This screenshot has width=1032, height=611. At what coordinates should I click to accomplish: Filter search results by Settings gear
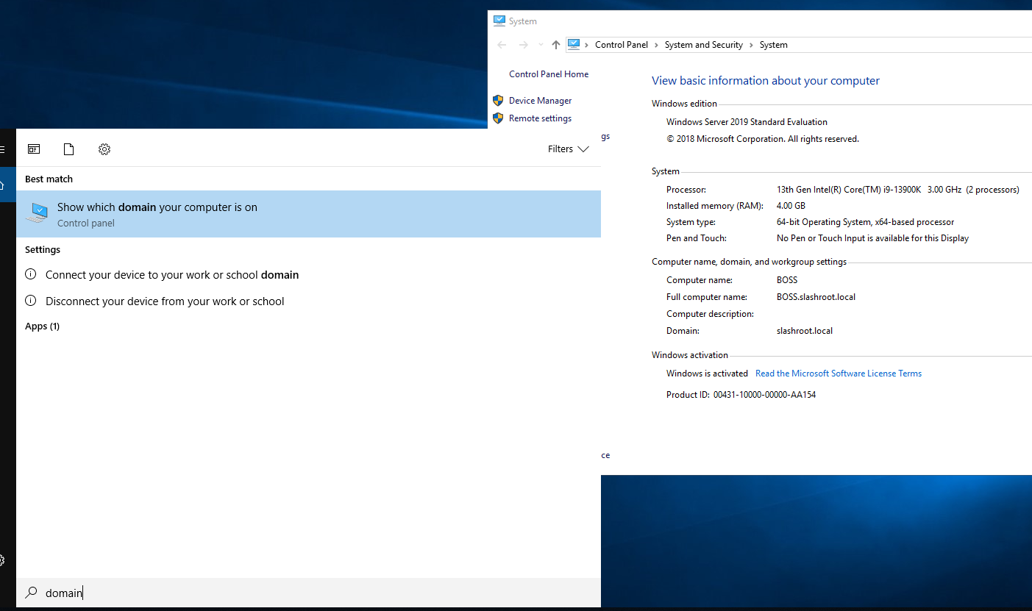tap(104, 149)
